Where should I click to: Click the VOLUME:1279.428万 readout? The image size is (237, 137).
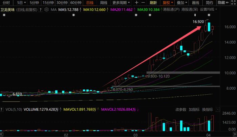tap(41, 110)
